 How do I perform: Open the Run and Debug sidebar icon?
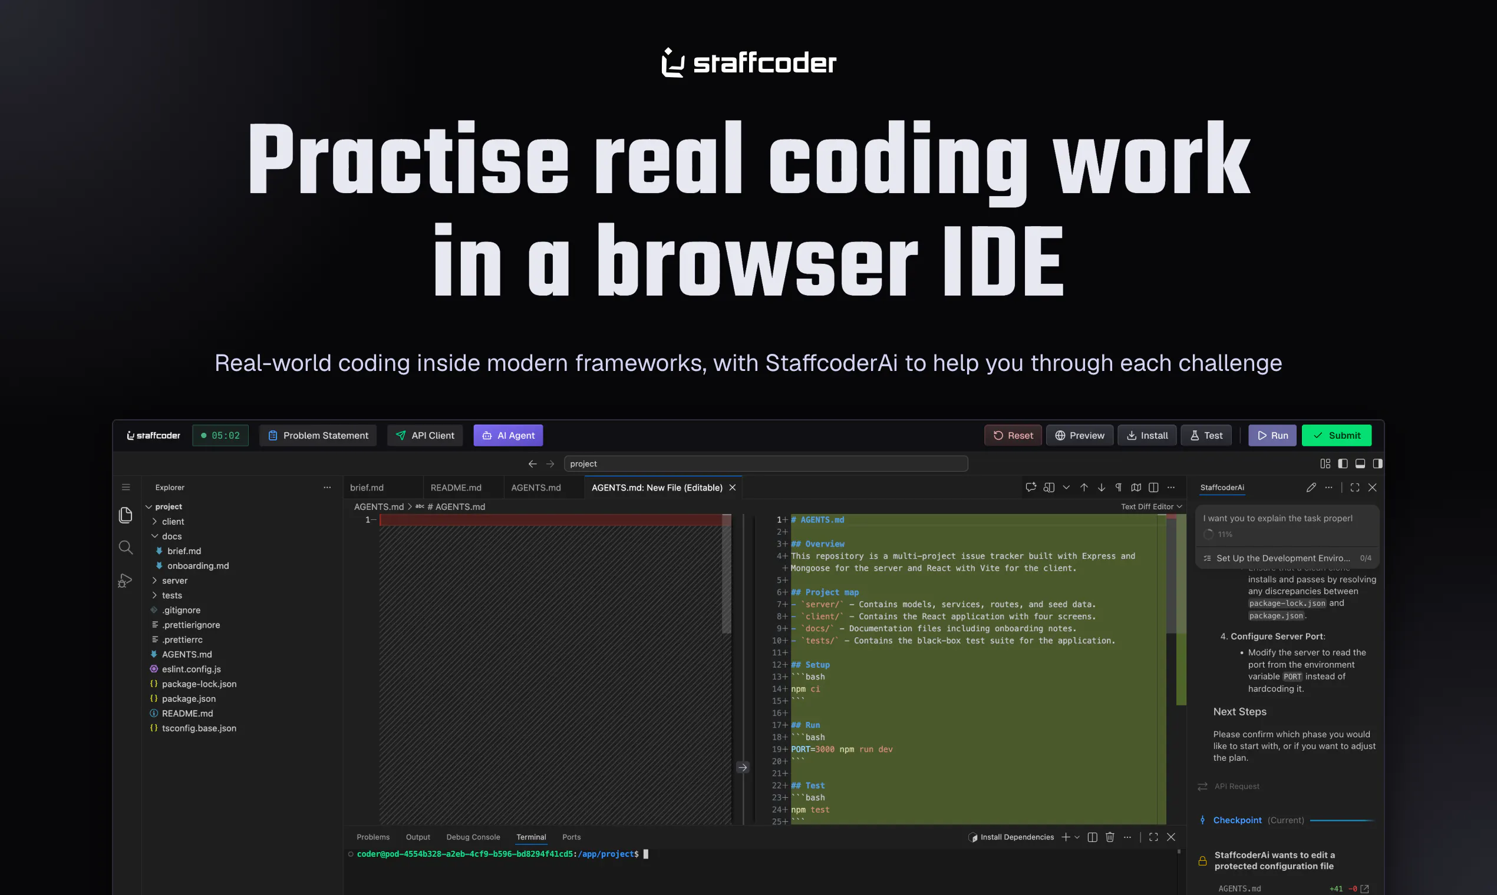[125, 580]
